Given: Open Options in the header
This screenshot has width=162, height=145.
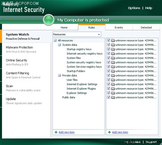Looking at the screenshot, I should [x=134, y=8].
